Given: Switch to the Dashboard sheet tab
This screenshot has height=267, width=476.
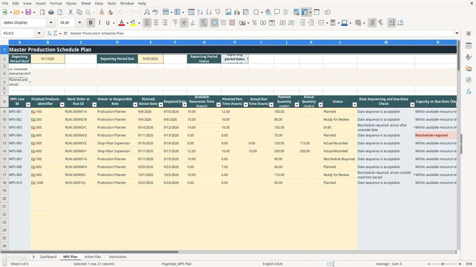Looking at the screenshot, I should click(48, 257).
